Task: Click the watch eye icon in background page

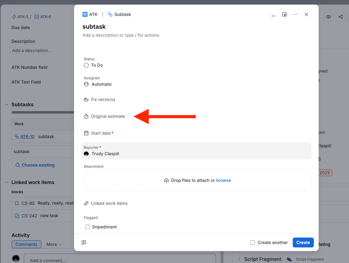Action: point(328,17)
